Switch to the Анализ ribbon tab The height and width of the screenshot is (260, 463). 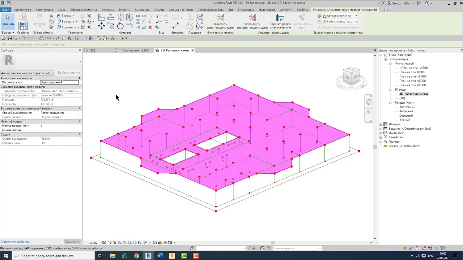click(159, 10)
